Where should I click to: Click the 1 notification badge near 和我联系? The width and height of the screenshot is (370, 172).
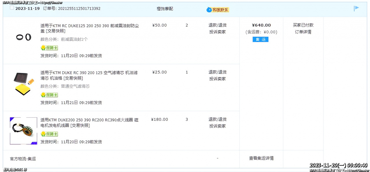pos(209,10)
